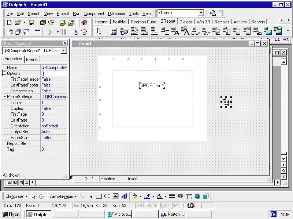Select the Word drawing Line tool
The width and height of the screenshot is (293, 219).
tap(82, 196)
